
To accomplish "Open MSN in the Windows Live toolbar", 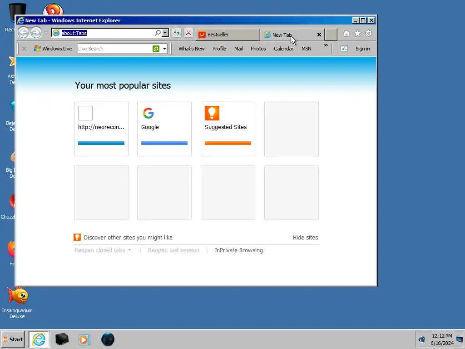I will [307, 48].
